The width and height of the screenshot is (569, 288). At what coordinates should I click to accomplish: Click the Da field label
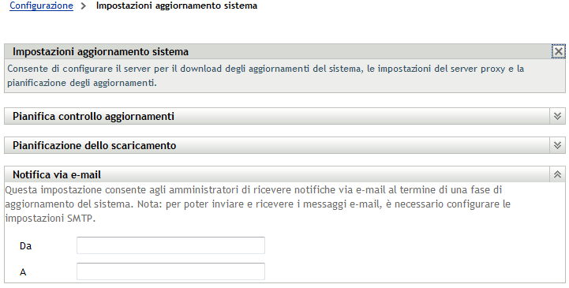[x=26, y=246]
